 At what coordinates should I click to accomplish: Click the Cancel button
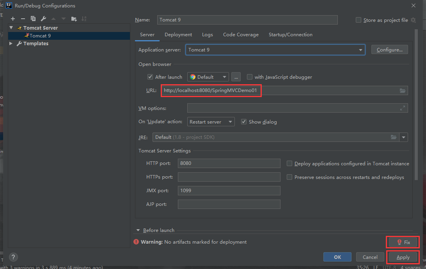370,257
